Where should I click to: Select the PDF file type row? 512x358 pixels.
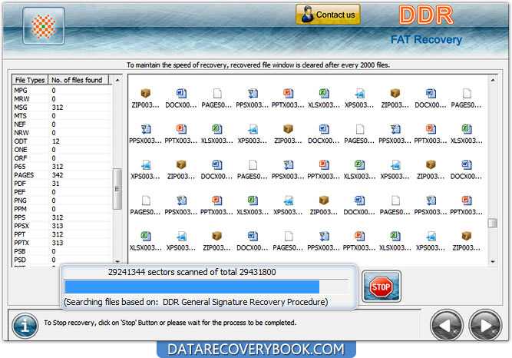[x=62, y=184]
